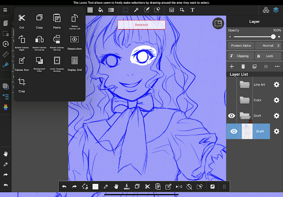Toggle Display Grid in the edit menu
The height and width of the screenshot is (197, 283).
(x=75, y=64)
